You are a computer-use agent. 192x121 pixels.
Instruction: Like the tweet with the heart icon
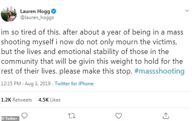point(119,115)
